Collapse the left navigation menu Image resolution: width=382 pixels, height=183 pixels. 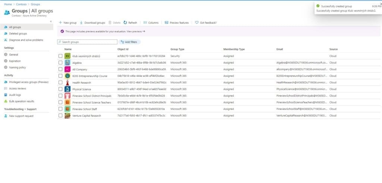point(51,21)
